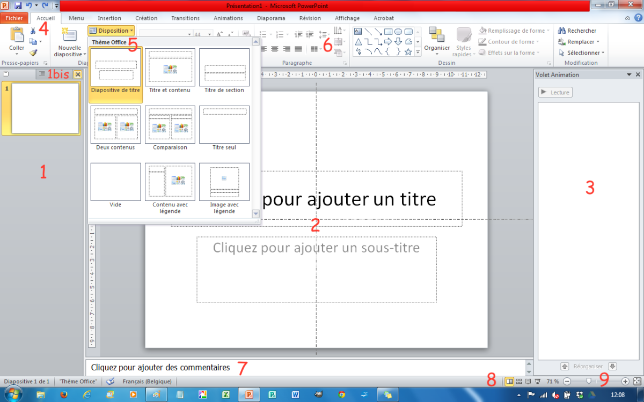Click the spell check icon in status bar
Viewport: 644px width, 402px height.
pyautogui.click(x=111, y=381)
